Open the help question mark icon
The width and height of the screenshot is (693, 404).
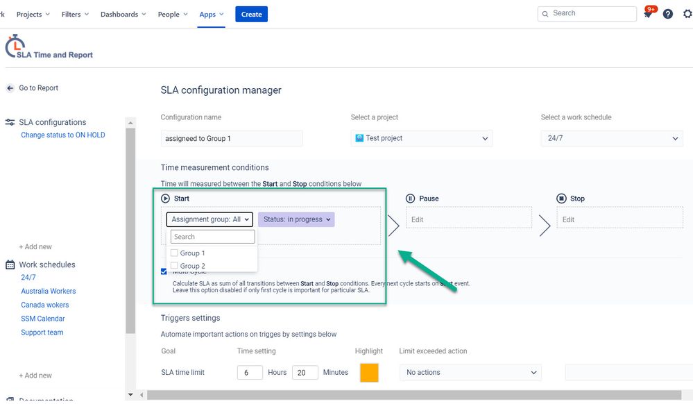668,14
